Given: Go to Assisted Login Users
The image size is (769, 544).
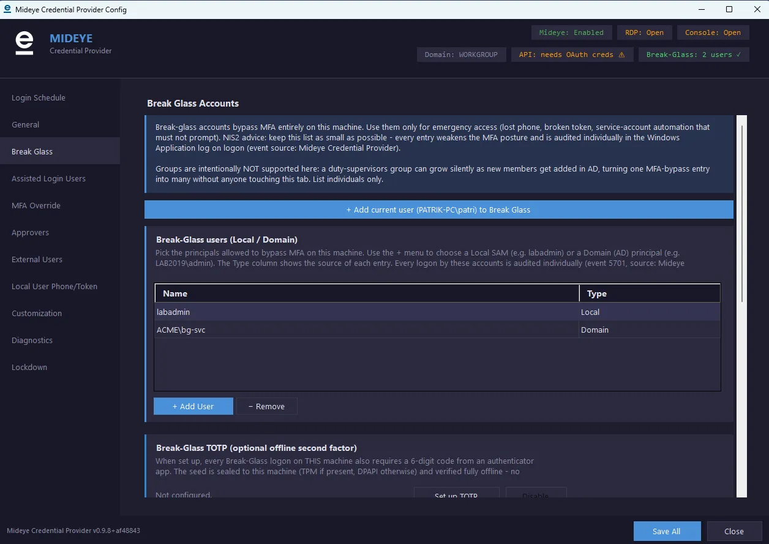Looking at the screenshot, I should pyautogui.click(x=60, y=178).
